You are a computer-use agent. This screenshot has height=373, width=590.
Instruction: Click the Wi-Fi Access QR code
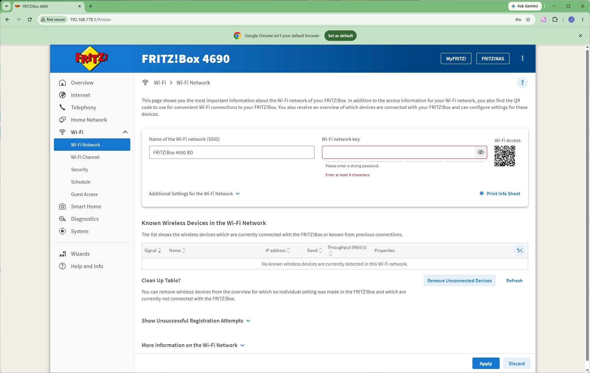(x=505, y=156)
